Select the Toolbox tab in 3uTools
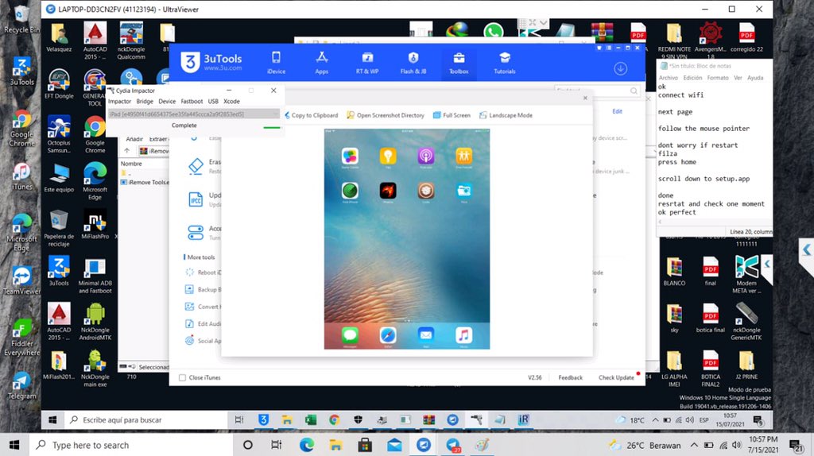Screen dimensions: 814x456 pos(459,63)
